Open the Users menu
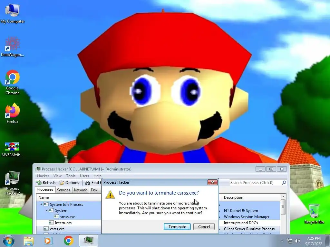This screenshot has height=247, width=330. click(x=84, y=176)
